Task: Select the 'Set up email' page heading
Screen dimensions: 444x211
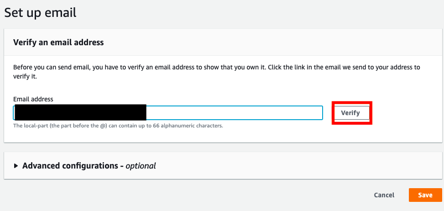Action: click(40, 13)
